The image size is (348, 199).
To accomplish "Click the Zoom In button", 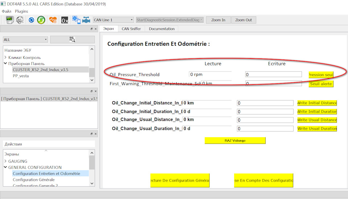I will (218, 20).
